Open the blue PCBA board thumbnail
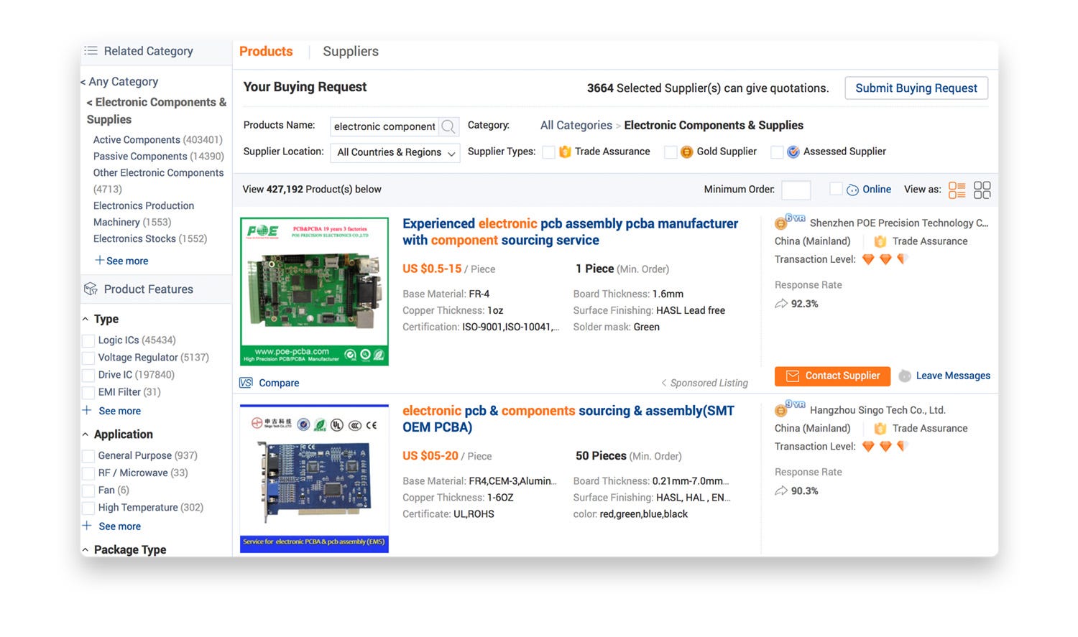The image size is (1078, 637). [x=314, y=479]
